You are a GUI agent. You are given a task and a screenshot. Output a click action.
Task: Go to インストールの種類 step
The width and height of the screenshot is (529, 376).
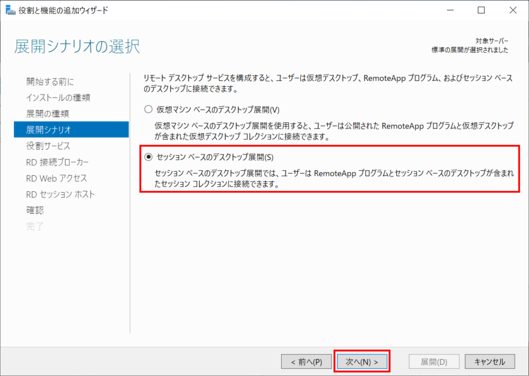[x=58, y=98]
